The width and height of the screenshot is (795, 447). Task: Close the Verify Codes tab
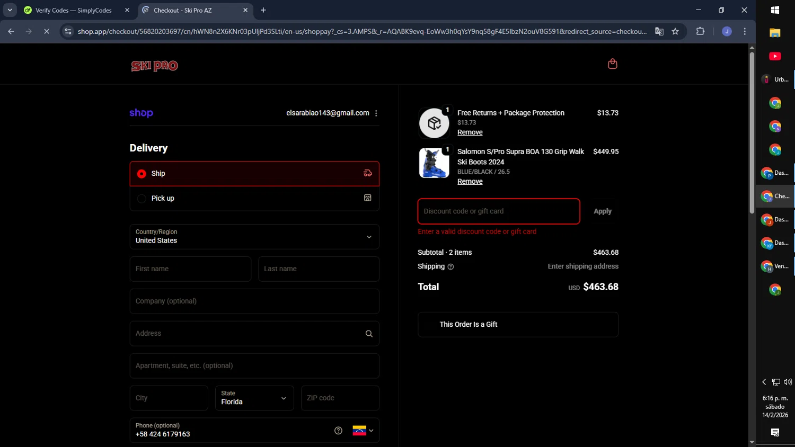coord(127,10)
